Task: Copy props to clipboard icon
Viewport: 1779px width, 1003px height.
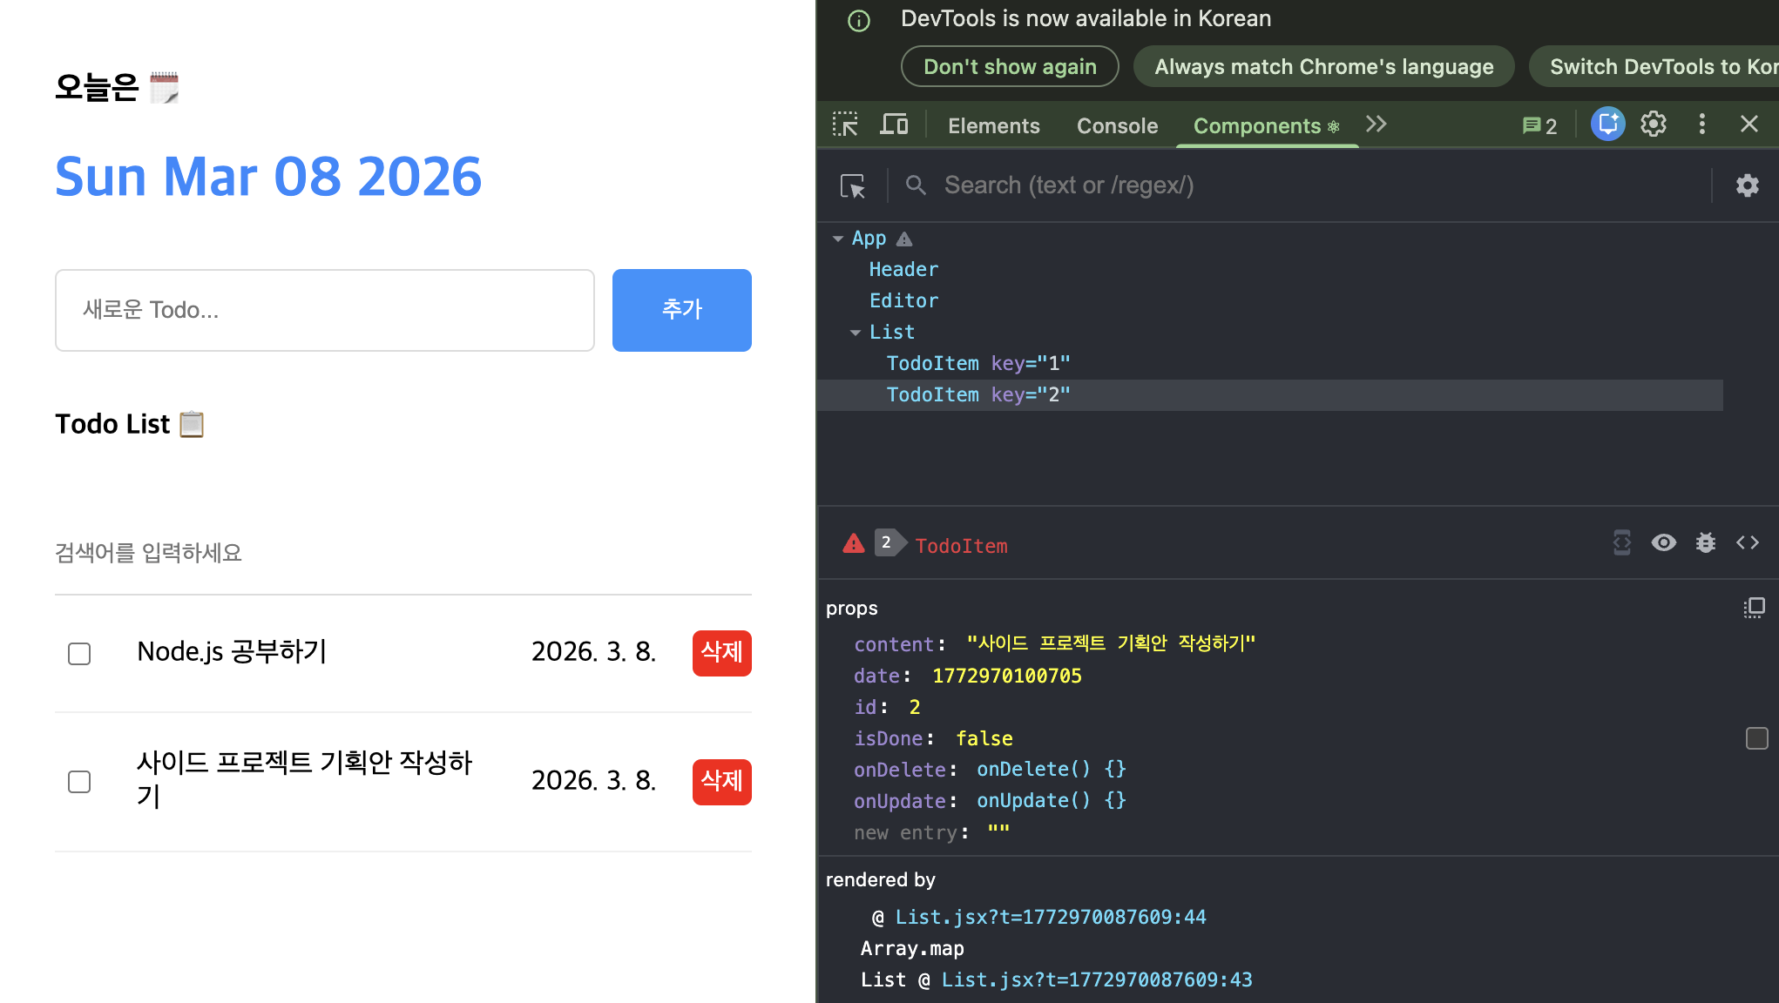Action: pos(1754,608)
